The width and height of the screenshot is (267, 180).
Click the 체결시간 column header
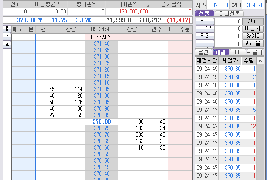[x=207, y=61]
